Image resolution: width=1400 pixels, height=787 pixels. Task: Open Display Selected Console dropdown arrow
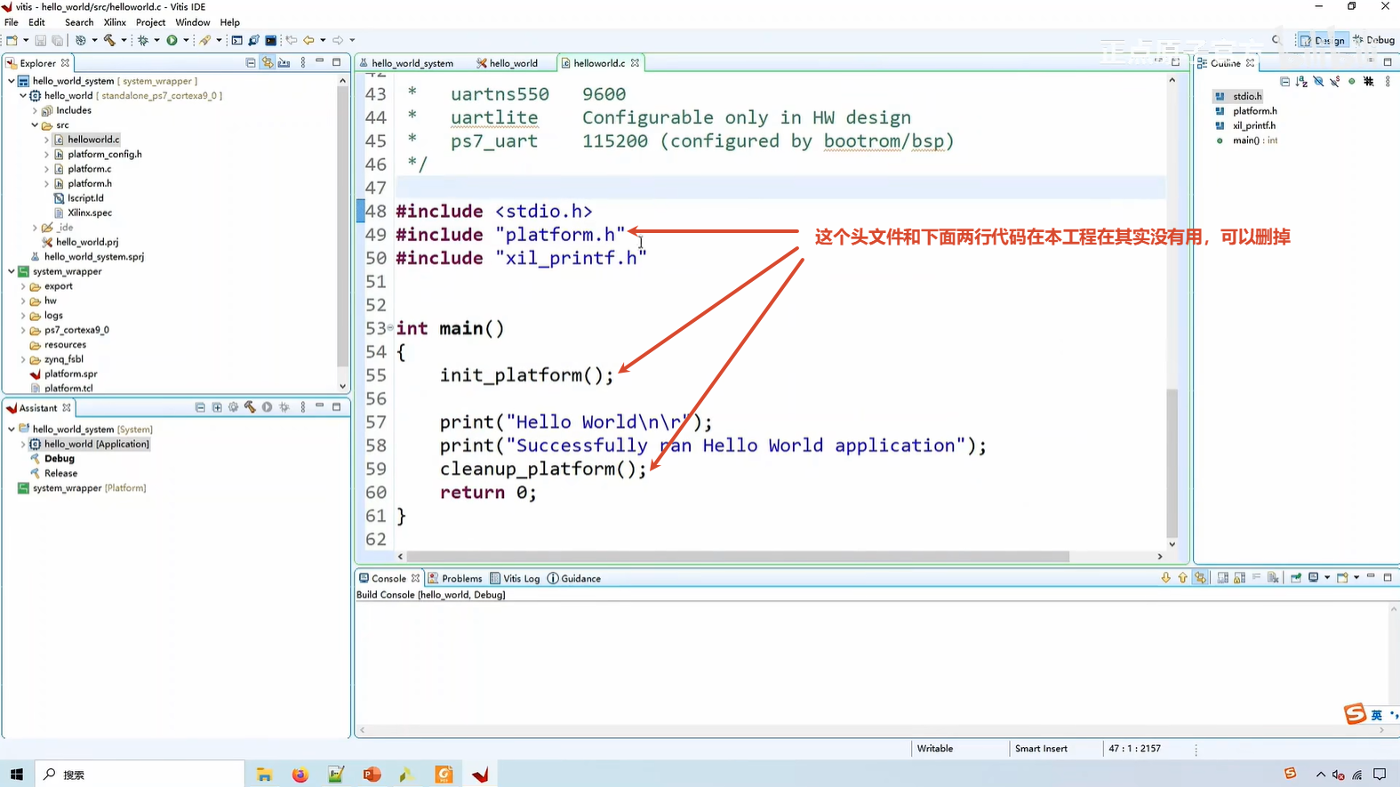pyautogui.click(x=1327, y=578)
